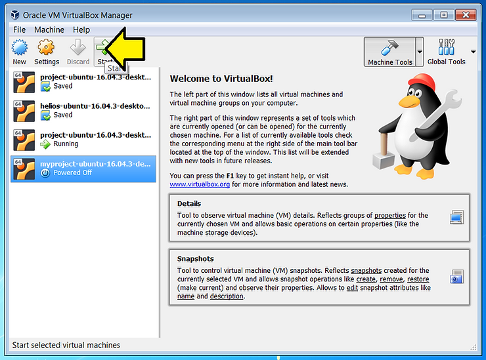Click the snapshots link in Snapshots description

(366, 271)
